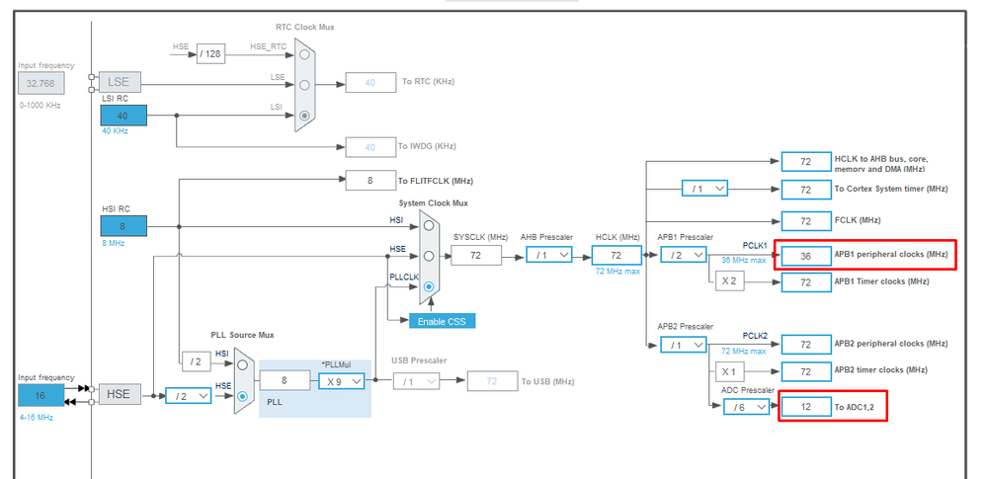This screenshot has height=479, width=987.
Task: Click To Cortex System timer value box
Action: 806,190
